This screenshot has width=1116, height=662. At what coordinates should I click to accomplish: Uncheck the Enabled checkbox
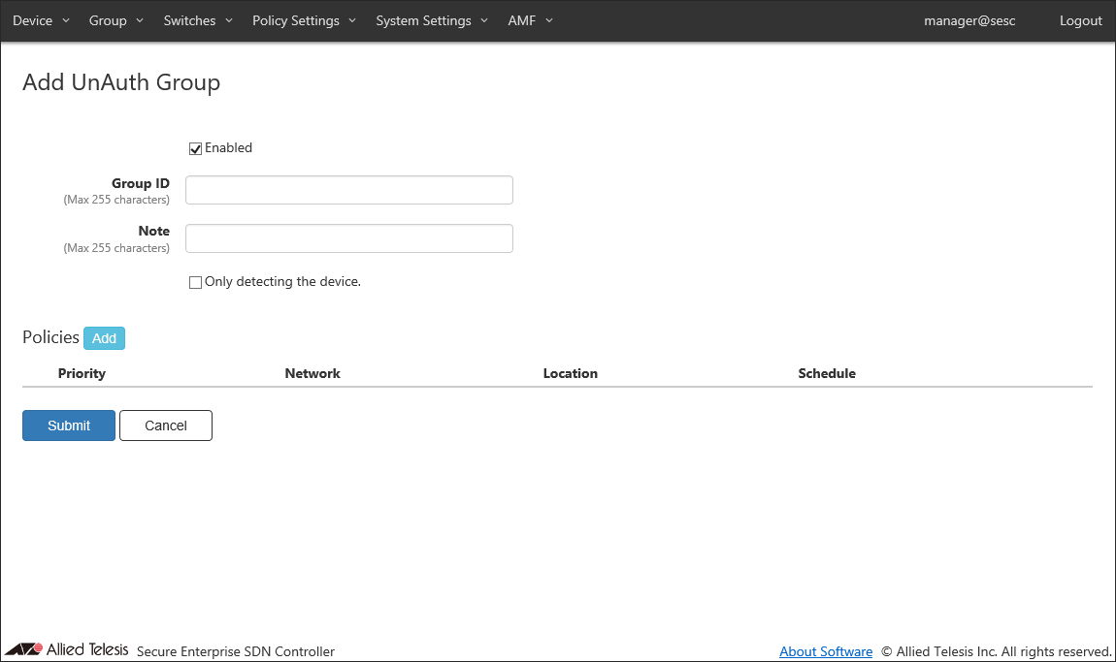pyautogui.click(x=195, y=148)
